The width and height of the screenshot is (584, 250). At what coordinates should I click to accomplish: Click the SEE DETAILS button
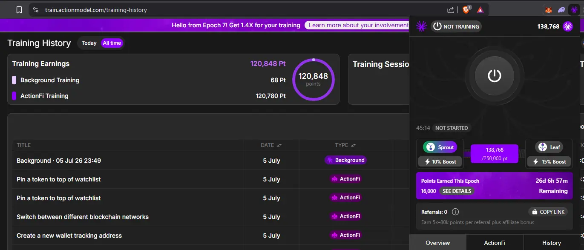point(457,191)
